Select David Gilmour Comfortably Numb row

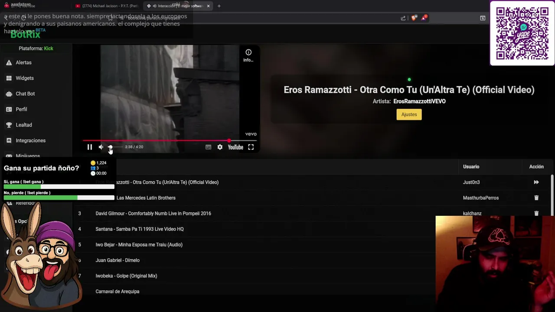coord(153,214)
